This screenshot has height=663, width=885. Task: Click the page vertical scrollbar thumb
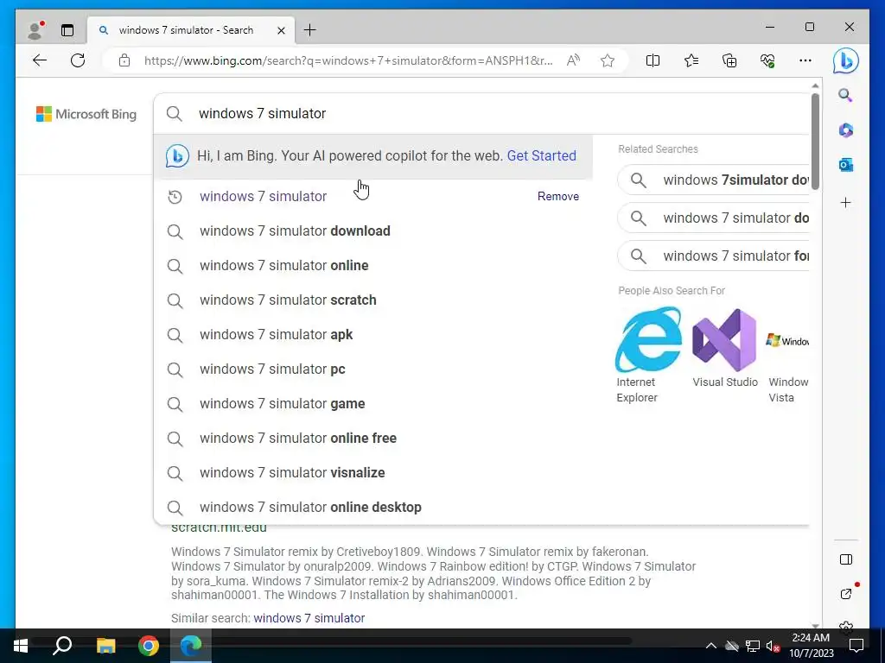pyautogui.click(x=815, y=141)
